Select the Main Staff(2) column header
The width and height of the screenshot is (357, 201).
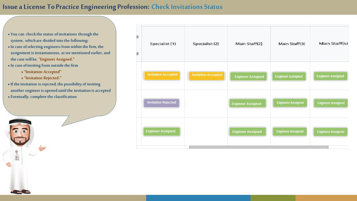pos(249,44)
